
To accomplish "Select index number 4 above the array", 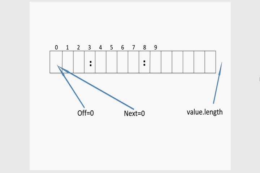I will pos(100,48).
